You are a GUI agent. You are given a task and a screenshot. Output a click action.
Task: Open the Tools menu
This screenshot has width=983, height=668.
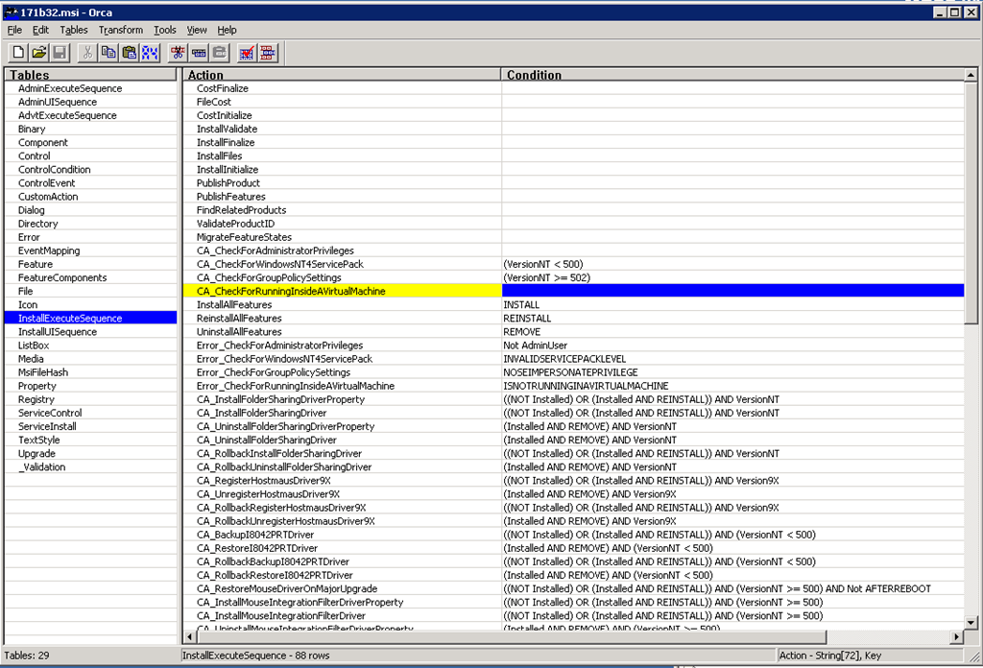(x=164, y=30)
